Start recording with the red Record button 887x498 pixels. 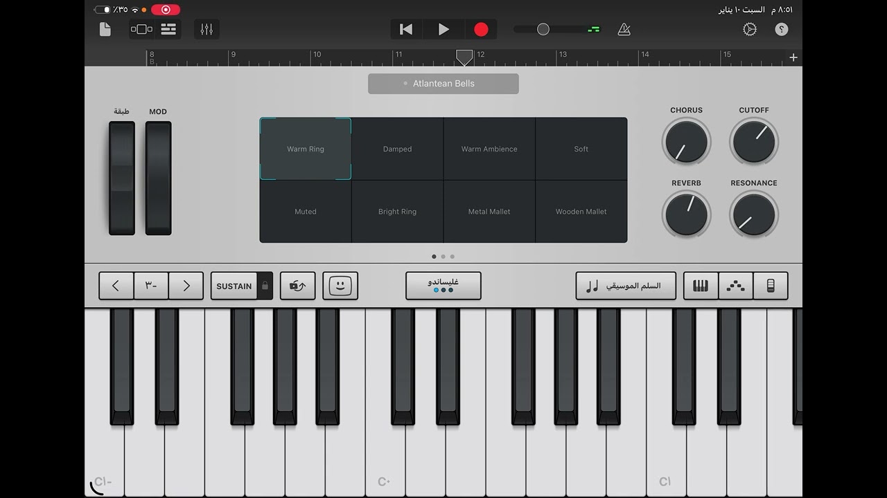481,29
